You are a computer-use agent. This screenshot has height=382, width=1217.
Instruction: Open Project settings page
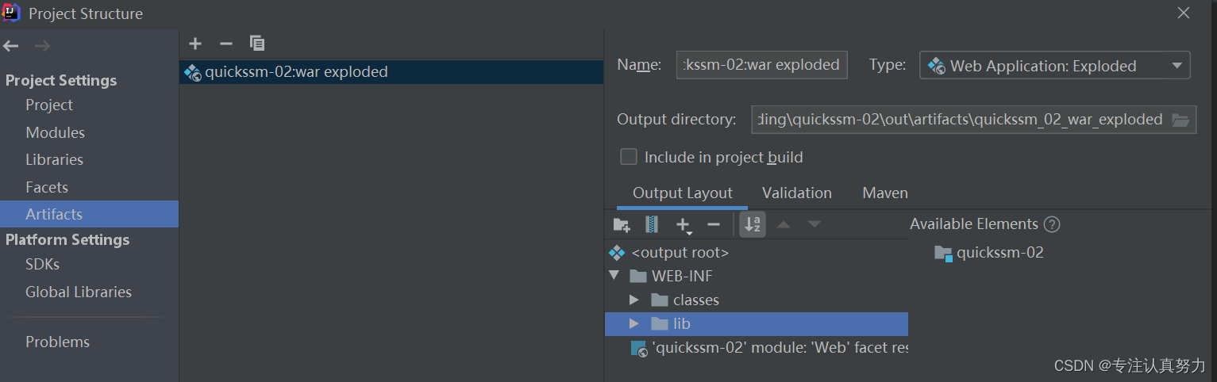(x=49, y=105)
